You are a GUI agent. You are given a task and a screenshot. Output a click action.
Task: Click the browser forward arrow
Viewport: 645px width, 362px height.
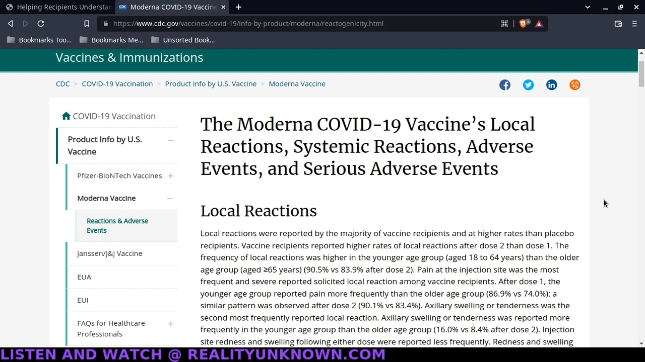26,24
